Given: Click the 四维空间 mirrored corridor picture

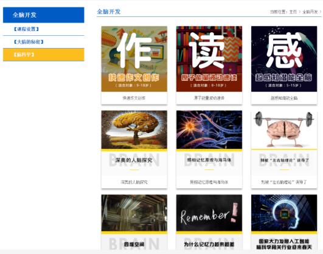Looking at the screenshot, I should (134, 213).
